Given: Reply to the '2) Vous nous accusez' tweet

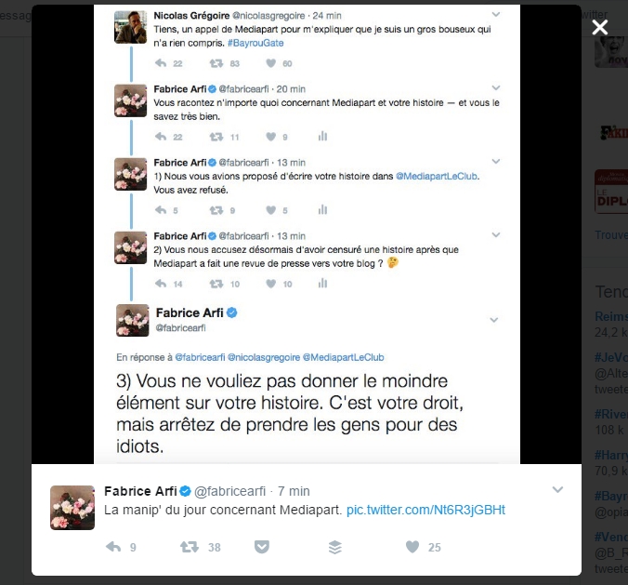Looking at the screenshot, I should (x=161, y=284).
